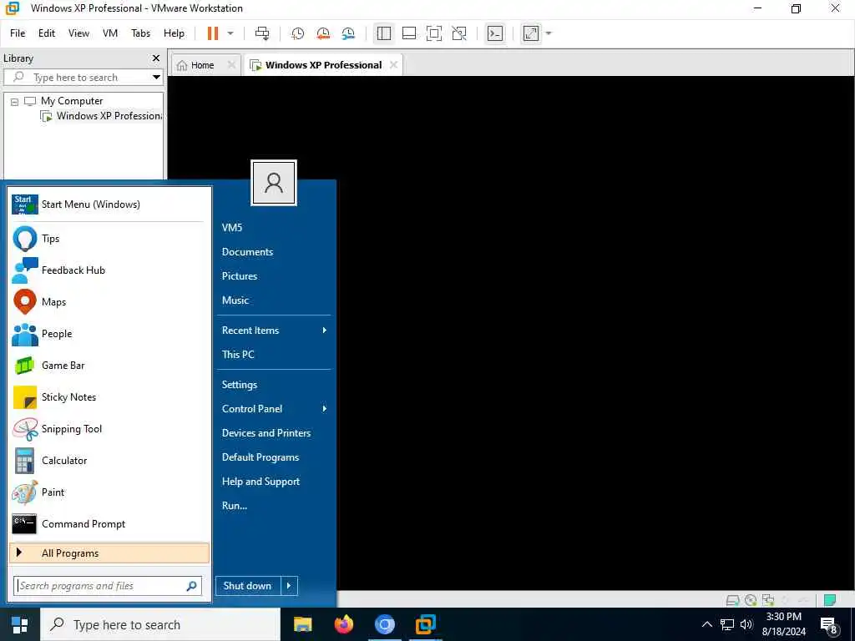The image size is (855, 641).
Task: Collapse the My Computer tree node
Action: pyautogui.click(x=15, y=101)
